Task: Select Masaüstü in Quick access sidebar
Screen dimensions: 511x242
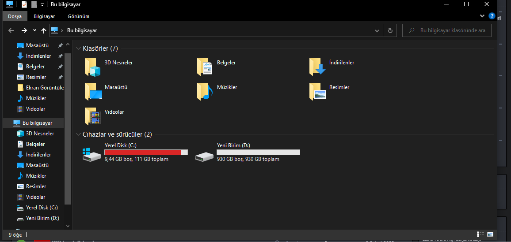Action: coord(37,45)
